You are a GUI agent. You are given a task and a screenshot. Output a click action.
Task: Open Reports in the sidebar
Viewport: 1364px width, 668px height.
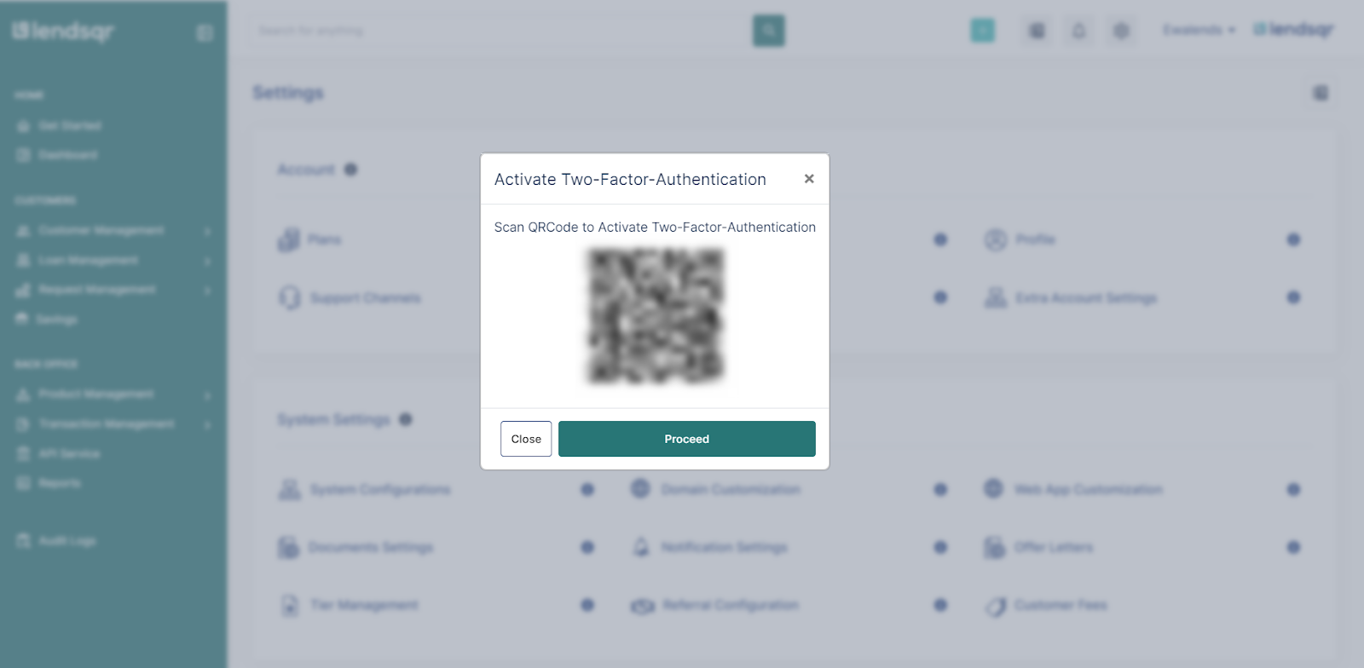[49, 483]
